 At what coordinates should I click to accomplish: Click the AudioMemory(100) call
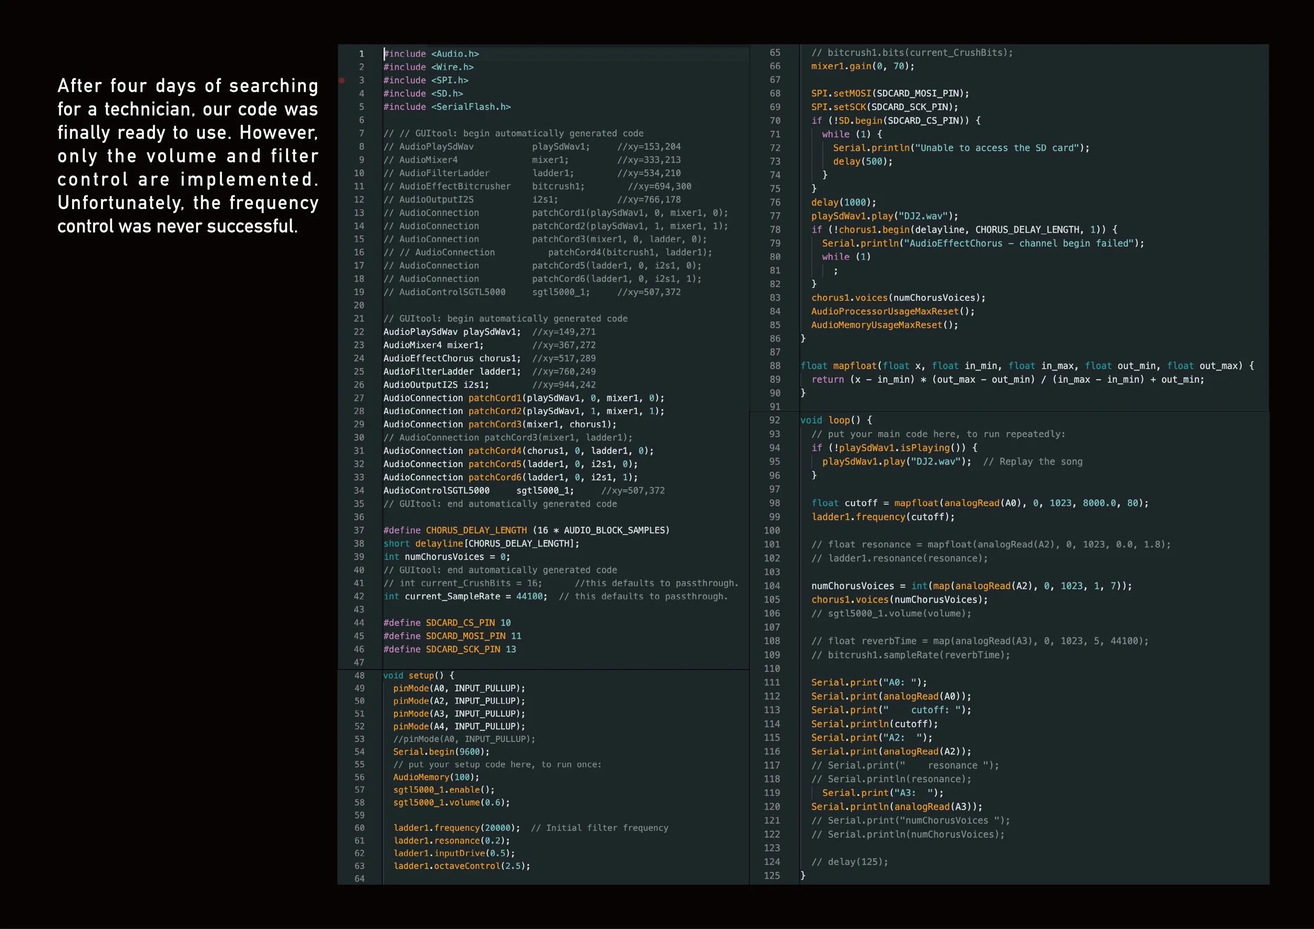tap(436, 777)
